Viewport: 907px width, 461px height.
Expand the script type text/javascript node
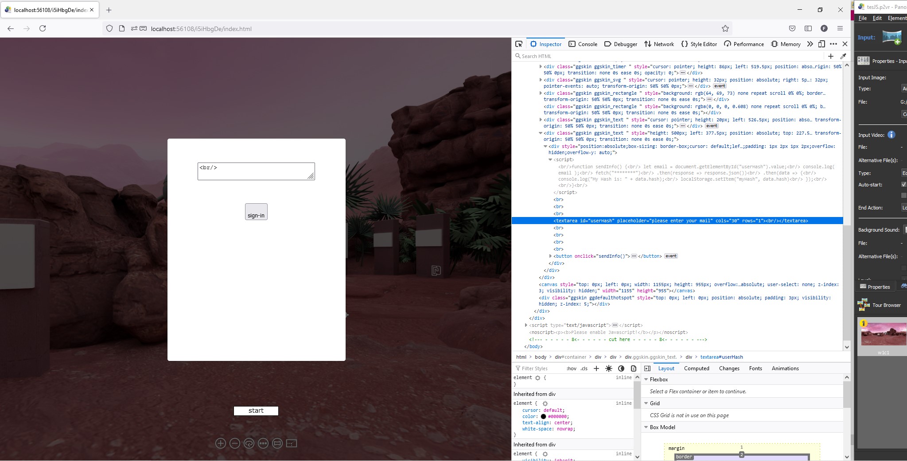pyautogui.click(x=526, y=325)
